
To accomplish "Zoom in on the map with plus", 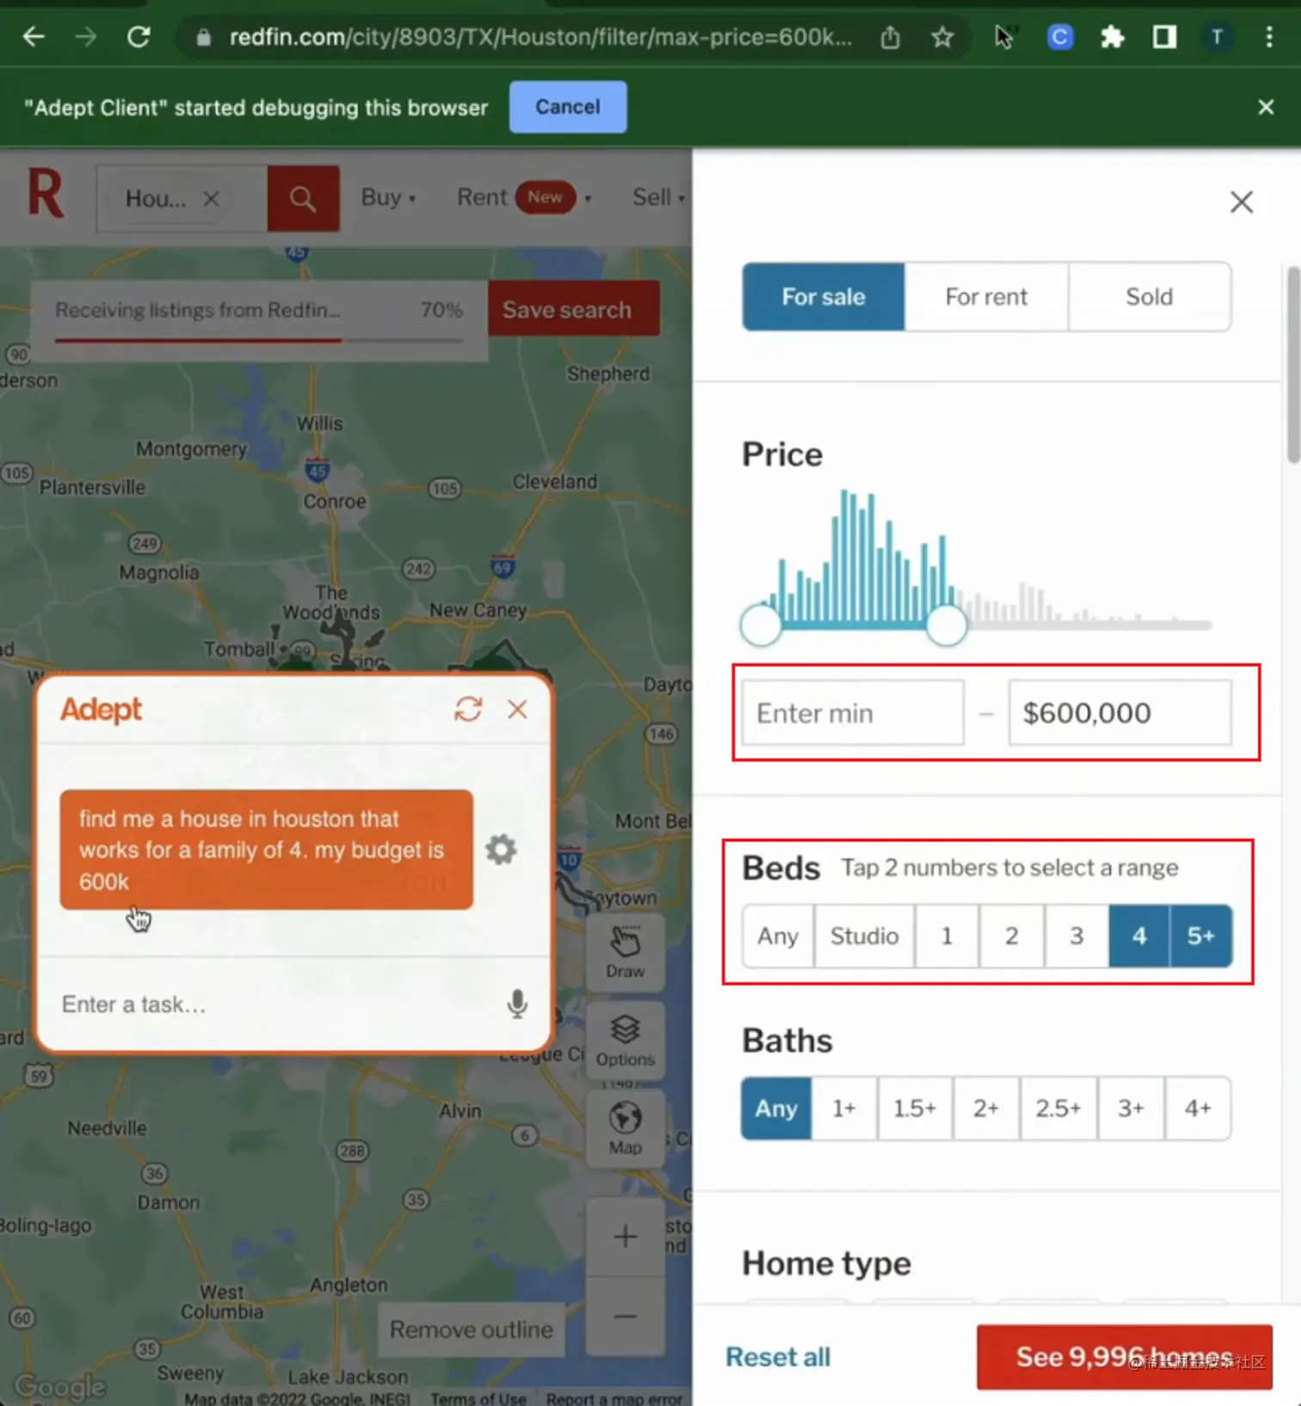I will point(625,1236).
